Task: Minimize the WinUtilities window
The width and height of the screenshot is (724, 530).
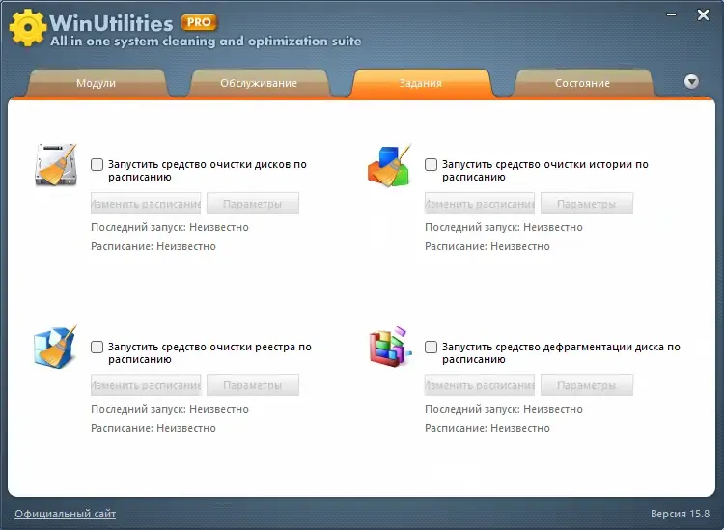Action: click(671, 14)
